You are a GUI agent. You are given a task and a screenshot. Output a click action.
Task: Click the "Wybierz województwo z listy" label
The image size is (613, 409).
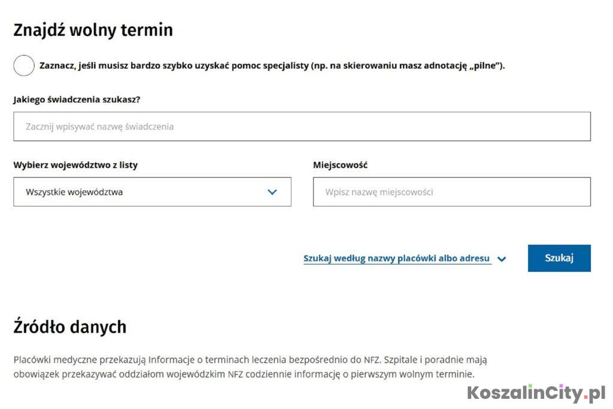click(75, 165)
